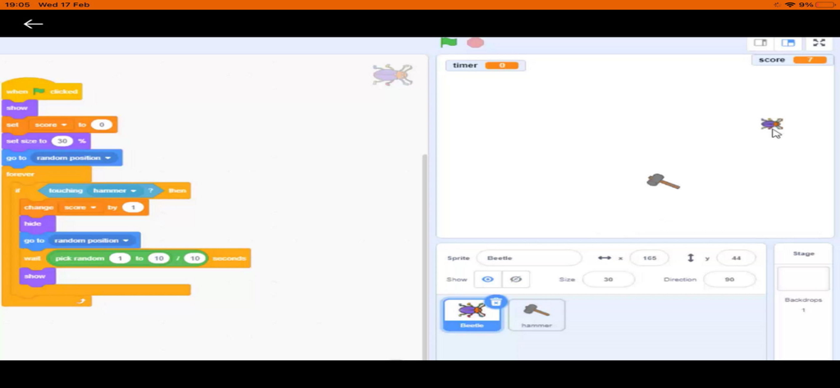Edit the sprite Size field
The width and height of the screenshot is (840, 388).
point(608,279)
